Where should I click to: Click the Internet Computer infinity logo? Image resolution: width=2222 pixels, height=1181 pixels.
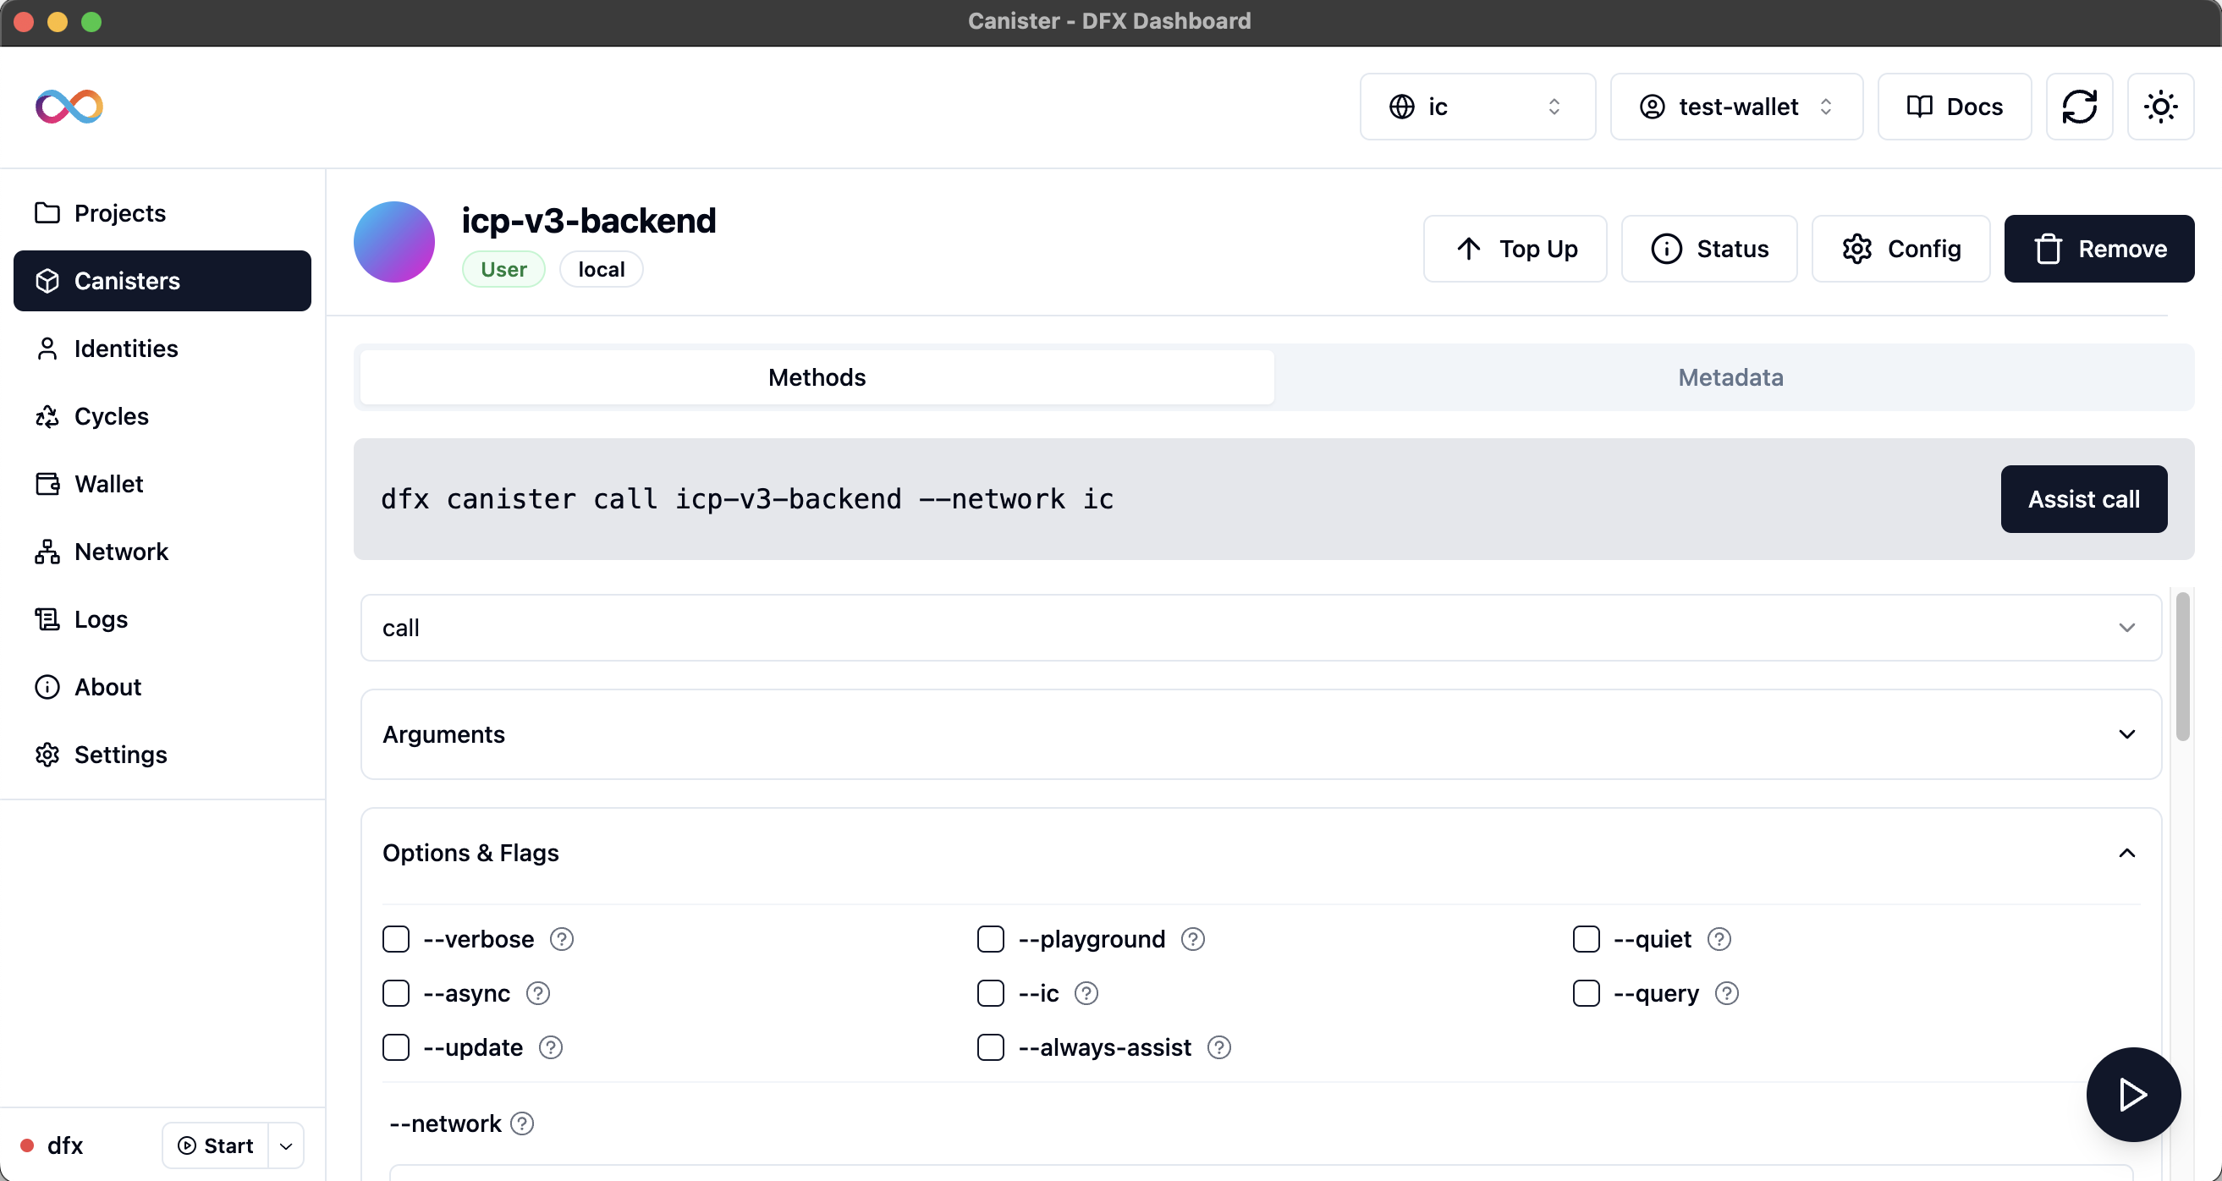pyautogui.click(x=69, y=106)
